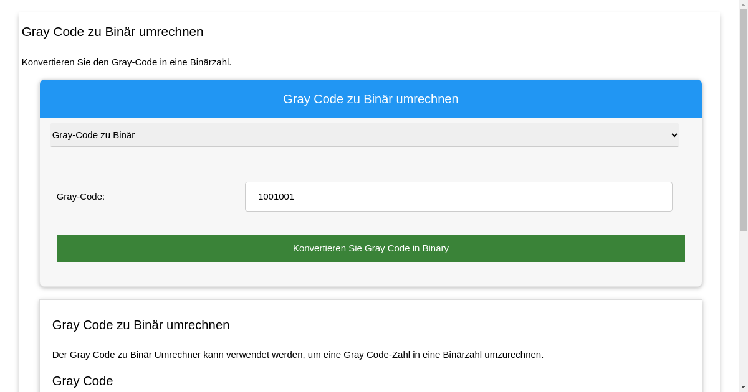748x392 pixels.
Task: Click the 'Gray-Code:' field label
Action: tap(80, 197)
